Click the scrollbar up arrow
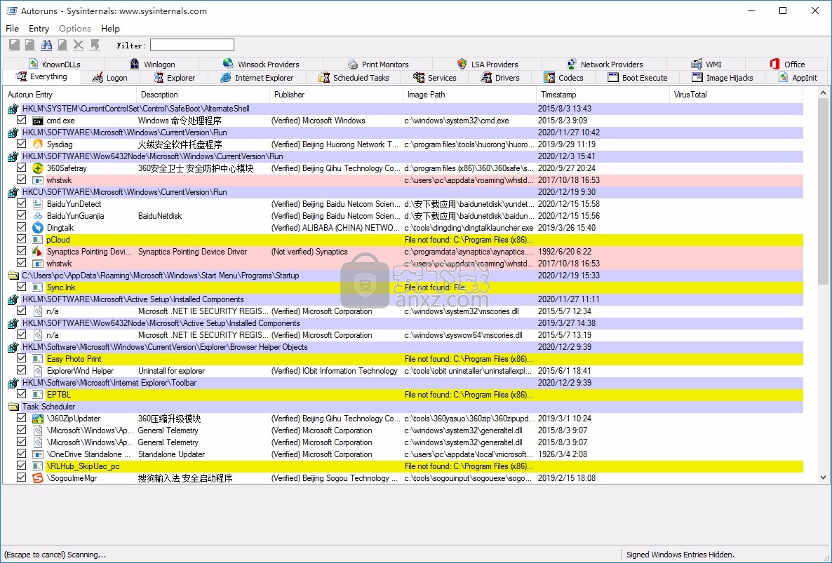 [823, 93]
